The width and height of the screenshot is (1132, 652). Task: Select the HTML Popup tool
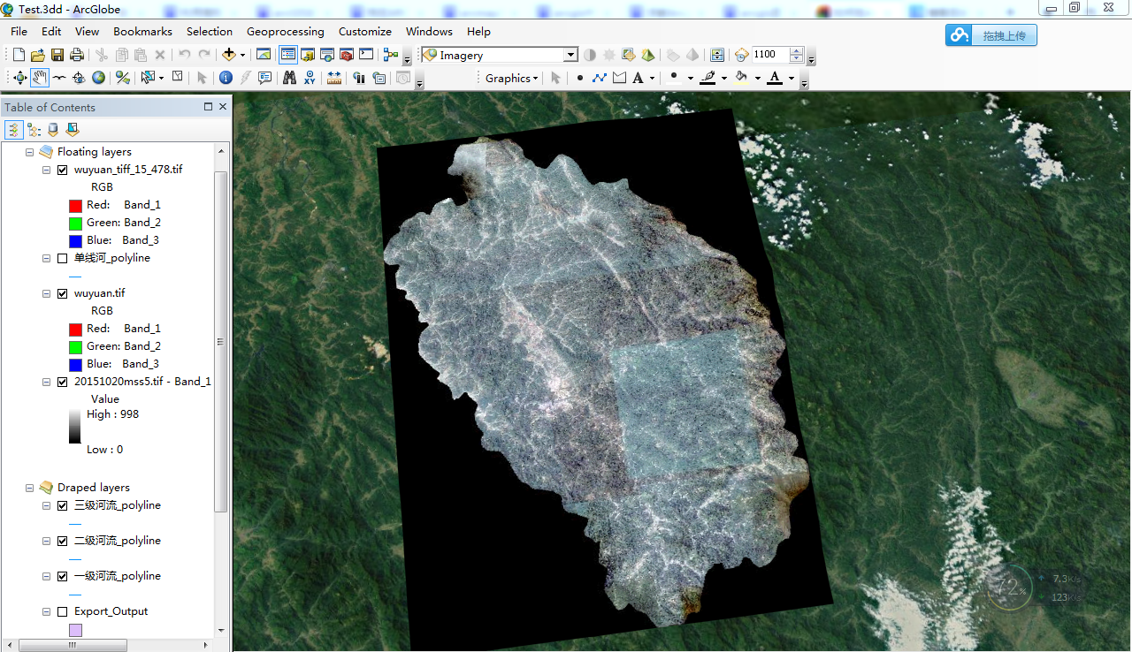[264, 78]
